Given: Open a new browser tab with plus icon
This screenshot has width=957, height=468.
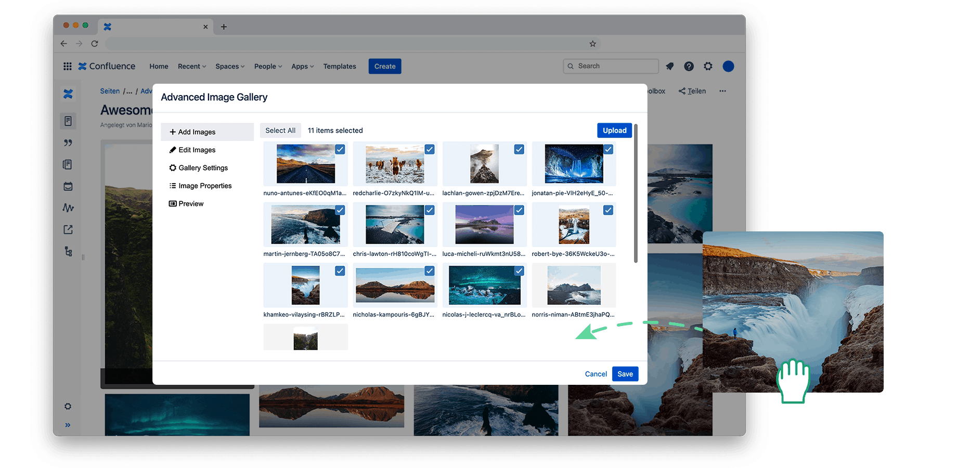Looking at the screenshot, I should point(224,27).
